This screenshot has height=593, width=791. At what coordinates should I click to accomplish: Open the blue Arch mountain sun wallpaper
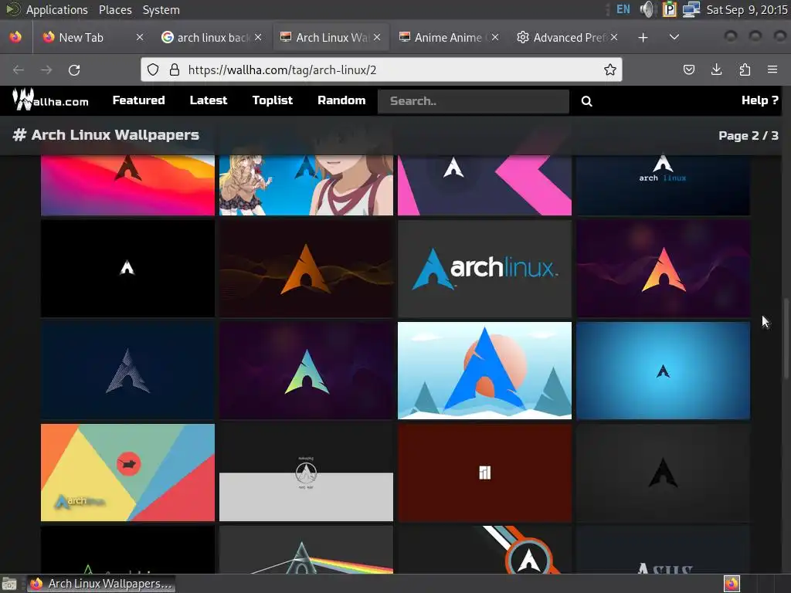click(x=484, y=371)
